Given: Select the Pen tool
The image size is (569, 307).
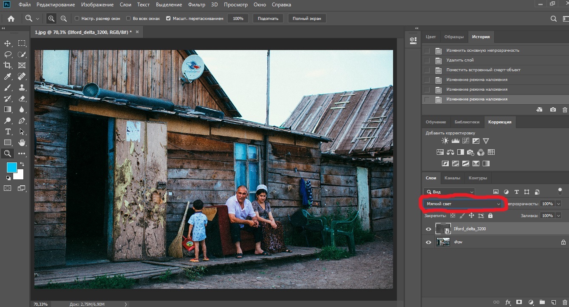Looking at the screenshot, I should coord(22,120).
